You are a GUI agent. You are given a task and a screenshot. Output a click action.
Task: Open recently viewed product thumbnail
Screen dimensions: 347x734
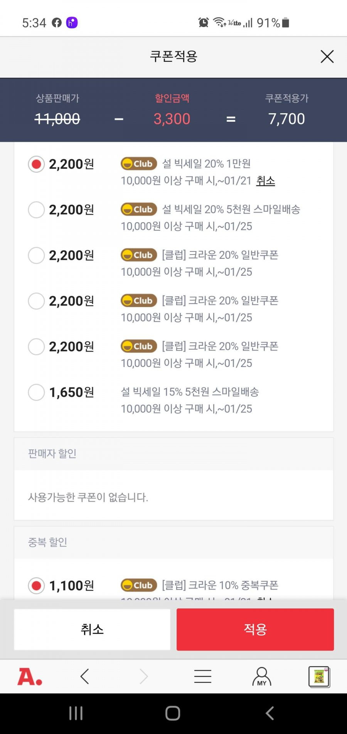[319, 676]
